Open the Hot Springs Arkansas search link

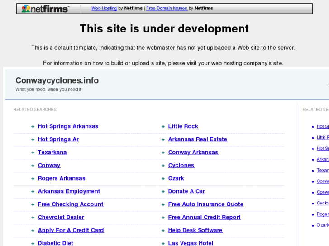[x=68, y=126]
